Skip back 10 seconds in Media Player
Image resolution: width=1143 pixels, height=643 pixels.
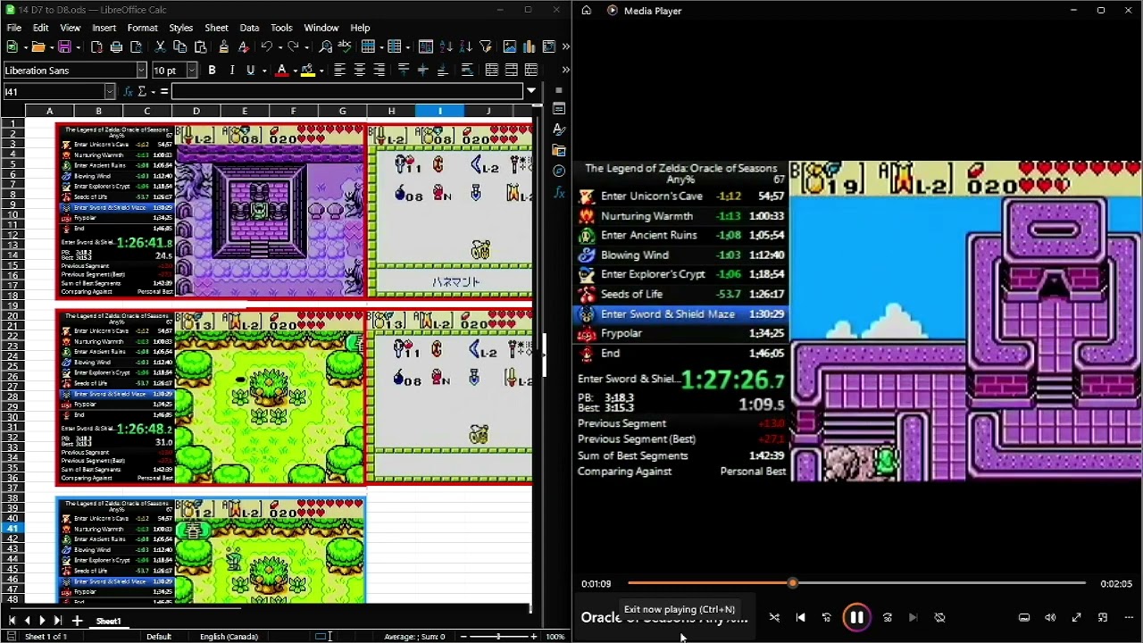click(826, 617)
